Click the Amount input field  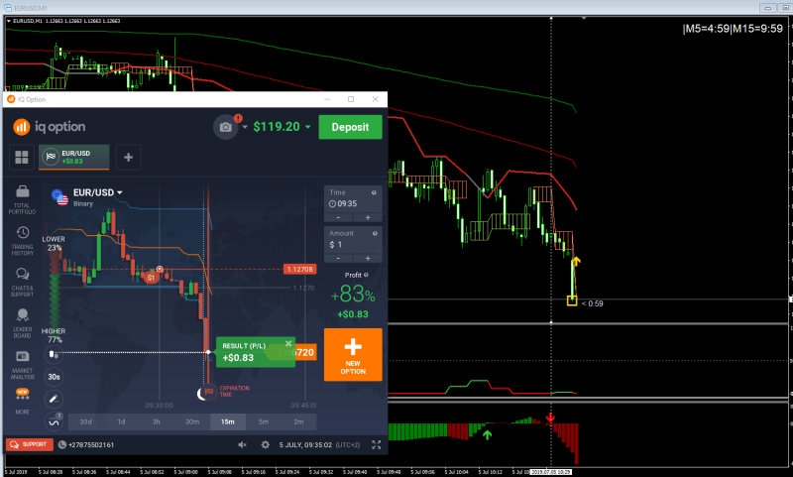pyautogui.click(x=353, y=240)
